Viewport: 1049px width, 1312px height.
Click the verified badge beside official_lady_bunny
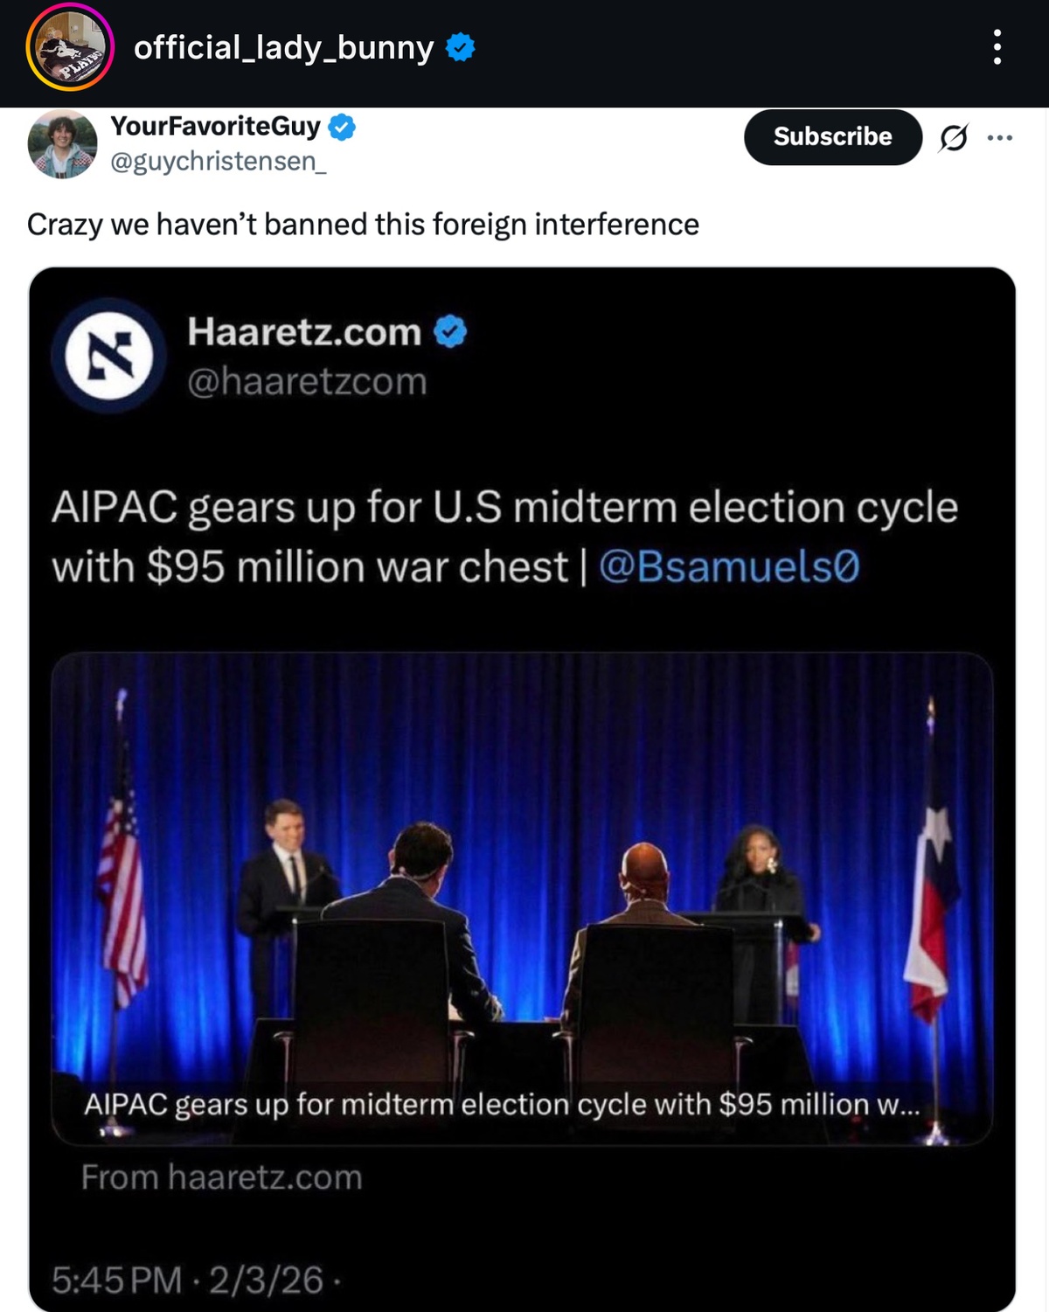coord(461,47)
